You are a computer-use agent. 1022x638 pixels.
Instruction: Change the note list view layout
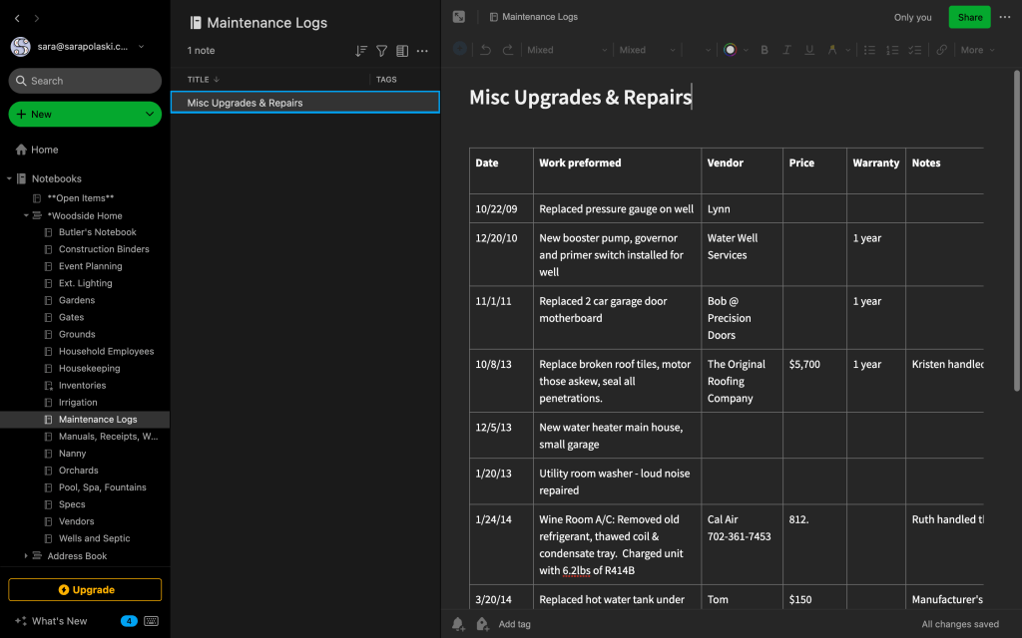tap(402, 51)
